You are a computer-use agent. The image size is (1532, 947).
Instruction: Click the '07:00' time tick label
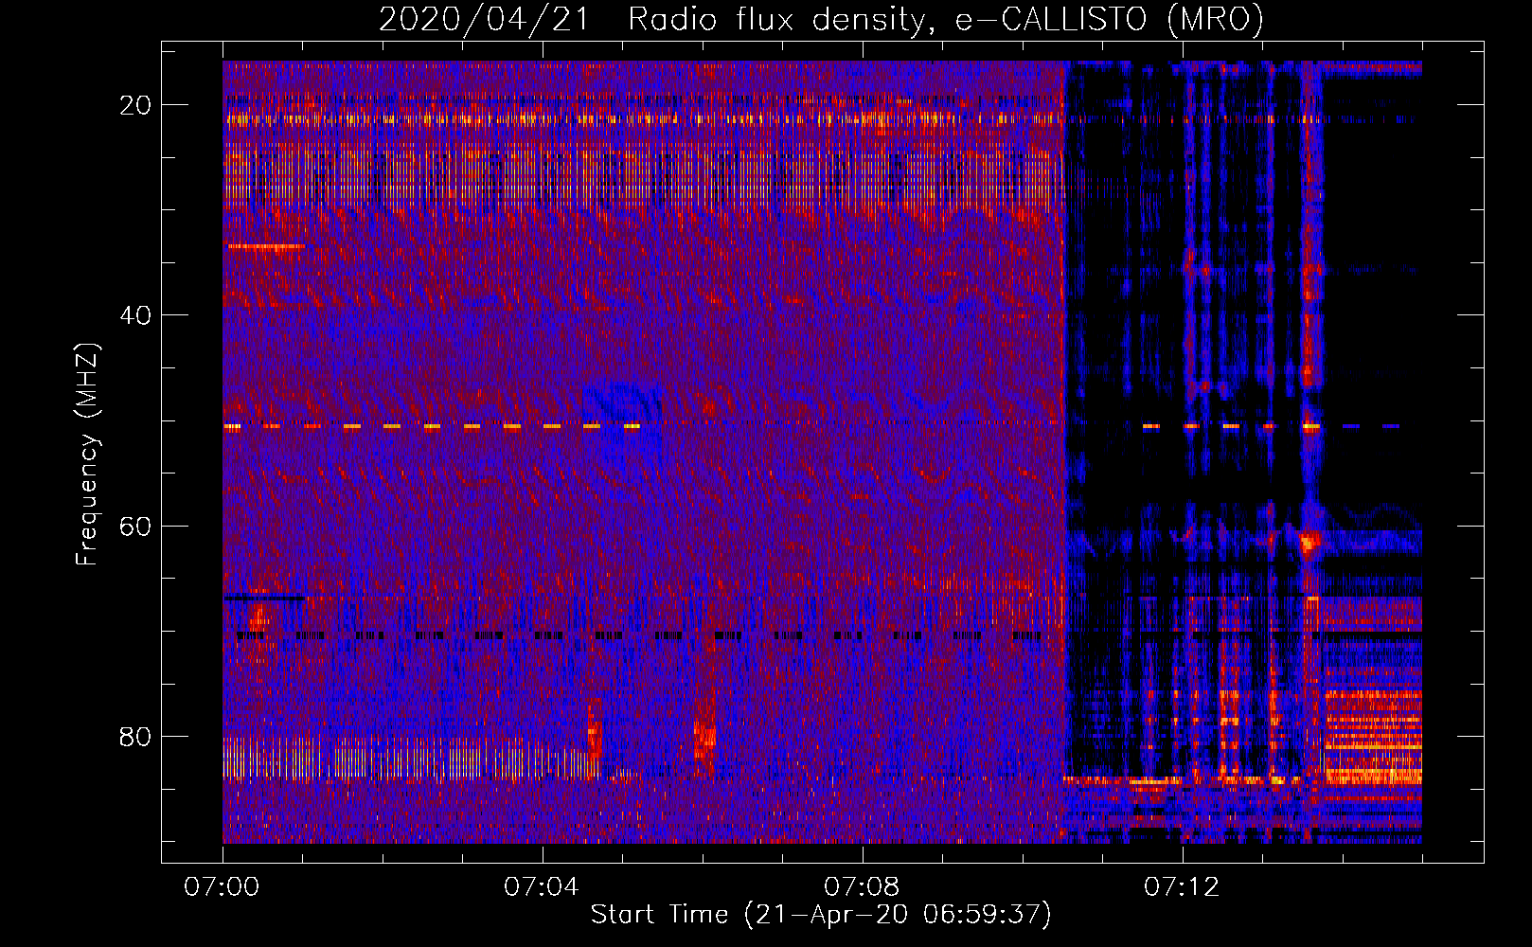point(222,887)
